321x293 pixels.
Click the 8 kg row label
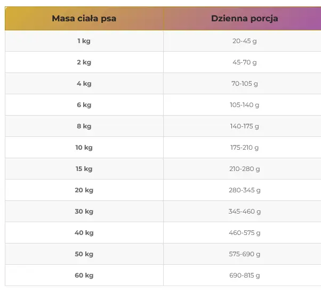click(84, 126)
